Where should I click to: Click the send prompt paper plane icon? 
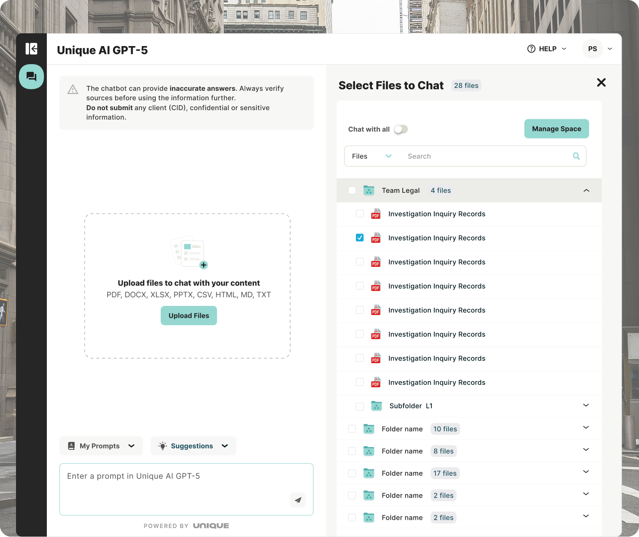point(298,500)
